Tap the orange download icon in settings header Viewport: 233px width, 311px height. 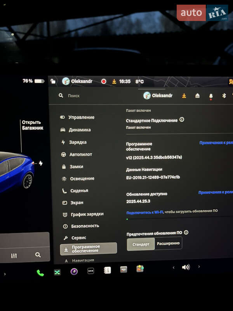click(x=184, y=96)
